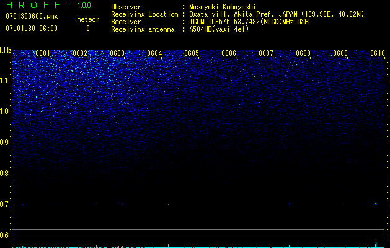Click the 0609 time marker
Screen dimensions: 390x248
click(340, 53)
